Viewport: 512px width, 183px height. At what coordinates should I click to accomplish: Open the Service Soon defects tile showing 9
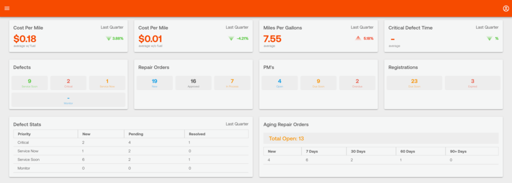tap(29, 83)
